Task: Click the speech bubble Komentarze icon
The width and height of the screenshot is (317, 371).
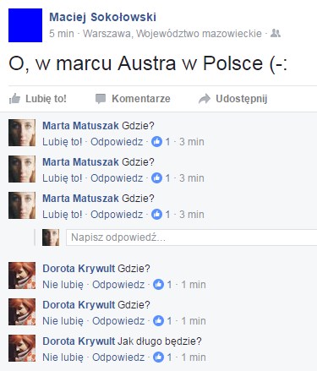Action: pos(101,99)
